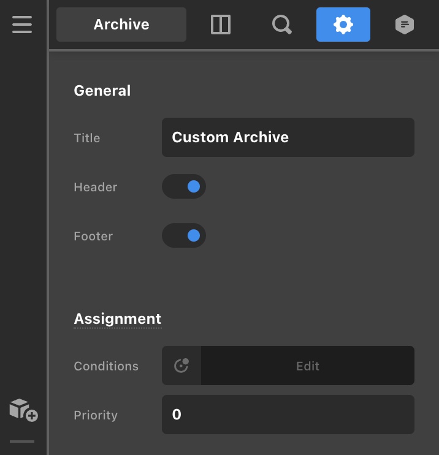The image size is (439, 455).
Task: Open the layout columns panel icon
Action: [221, 25]
